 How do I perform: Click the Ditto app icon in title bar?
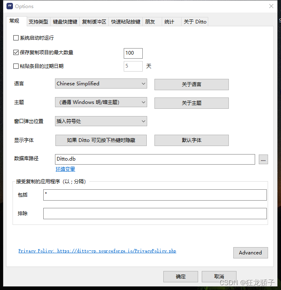click(10, 6)
